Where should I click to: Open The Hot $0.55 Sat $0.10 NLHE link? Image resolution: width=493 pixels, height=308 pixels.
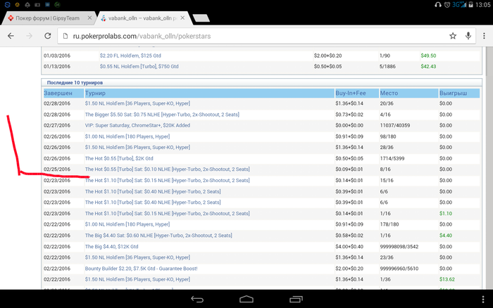point(168,169)
